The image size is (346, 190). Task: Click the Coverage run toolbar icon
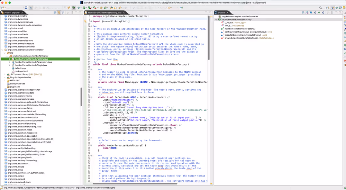[x=89, y=8]
